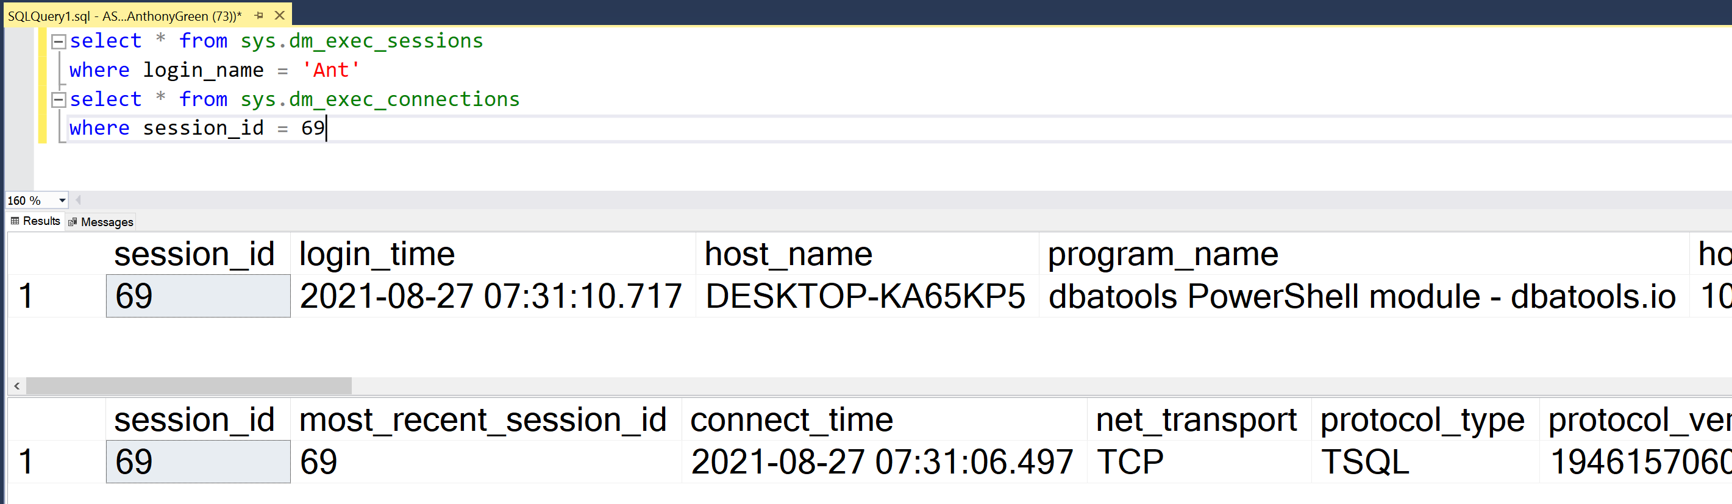Image resolution: width=1732 pixels, height=504 pixels.
Task: Click the results grid's left scroll arrow
Action: click(17, 386)
